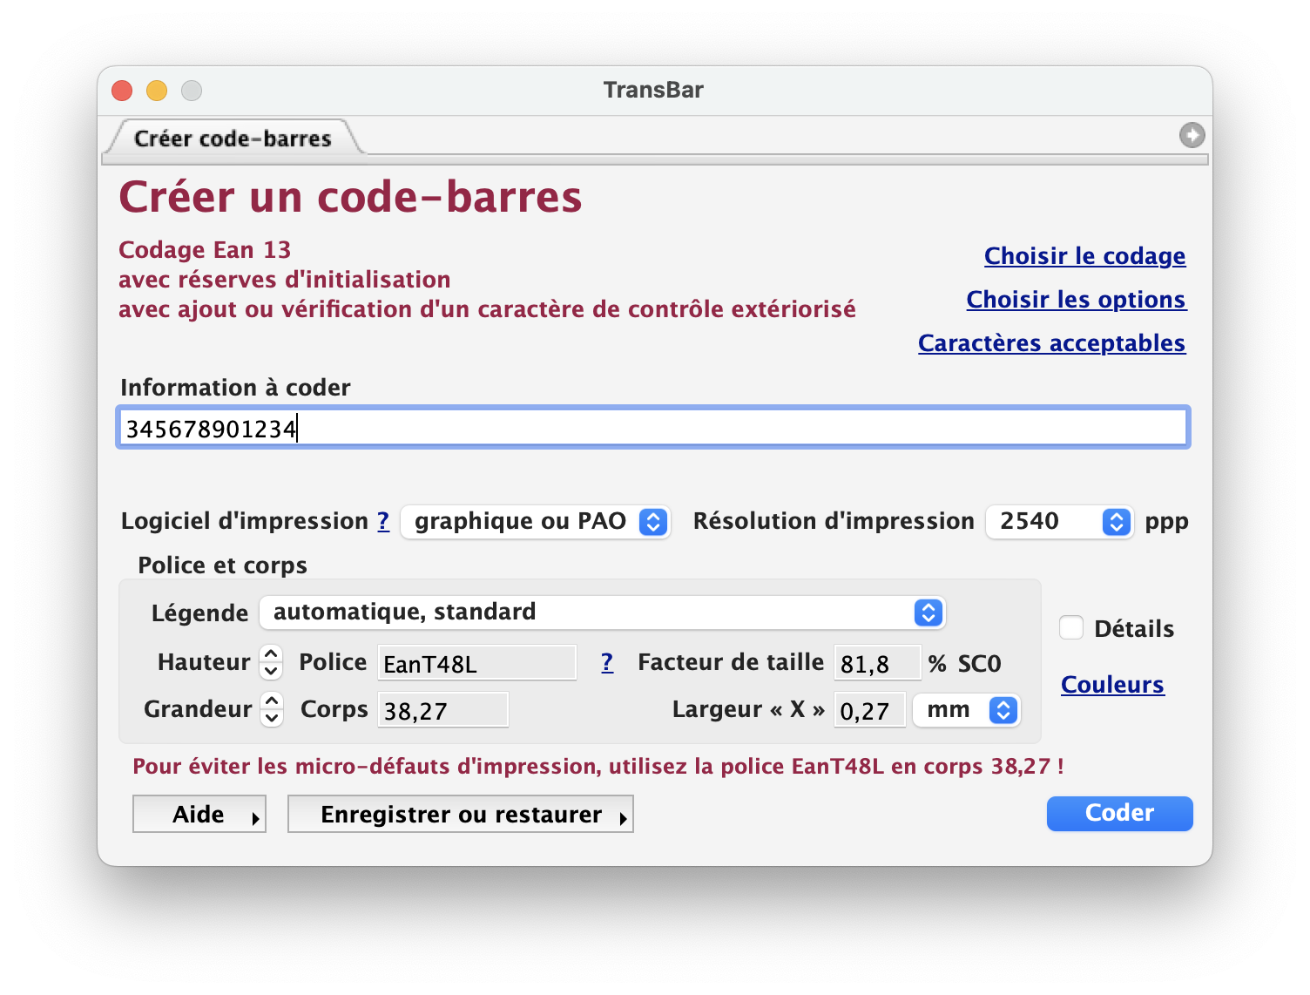Click the blue Coder button
The width and height of the screenshot is (1310, 995).
(x=1119, y=814)
